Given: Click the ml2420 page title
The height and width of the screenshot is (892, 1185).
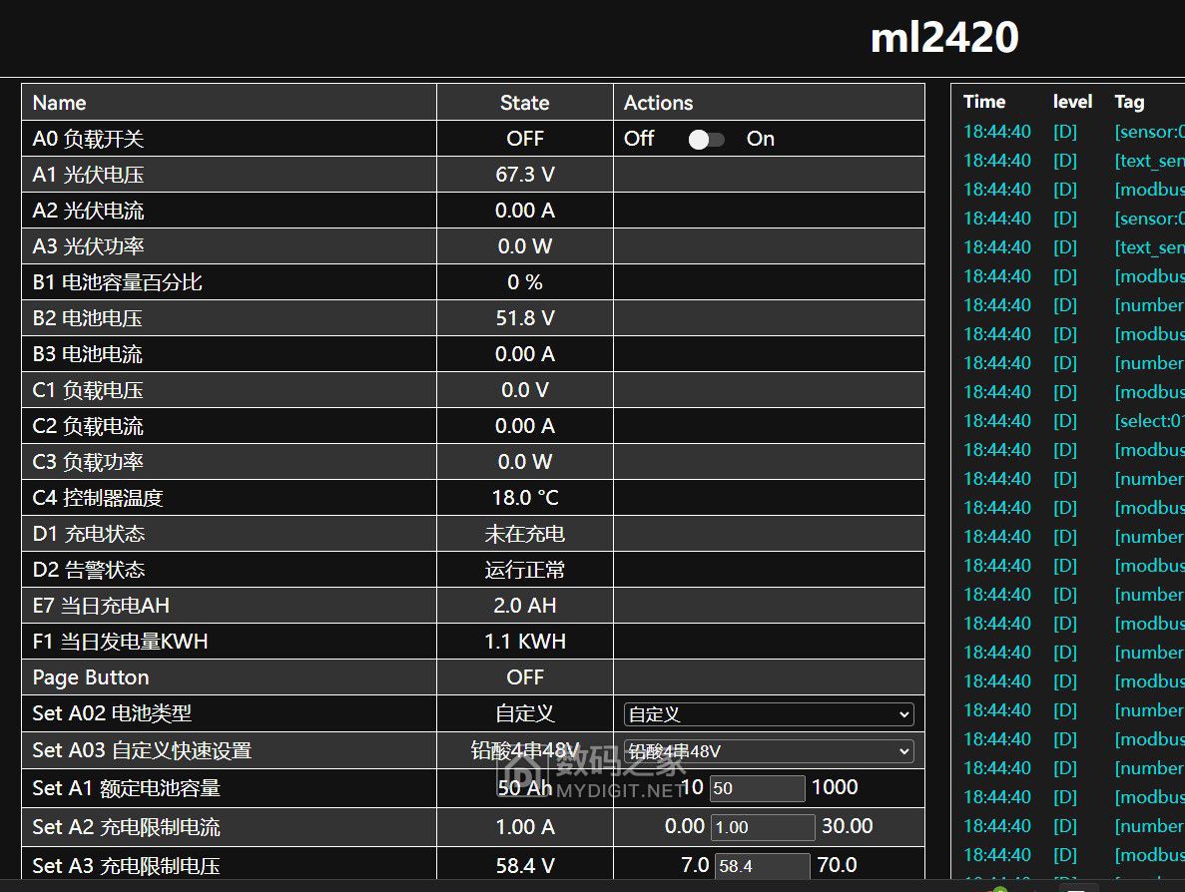Looking at the screenshot, I should point(943,38).
